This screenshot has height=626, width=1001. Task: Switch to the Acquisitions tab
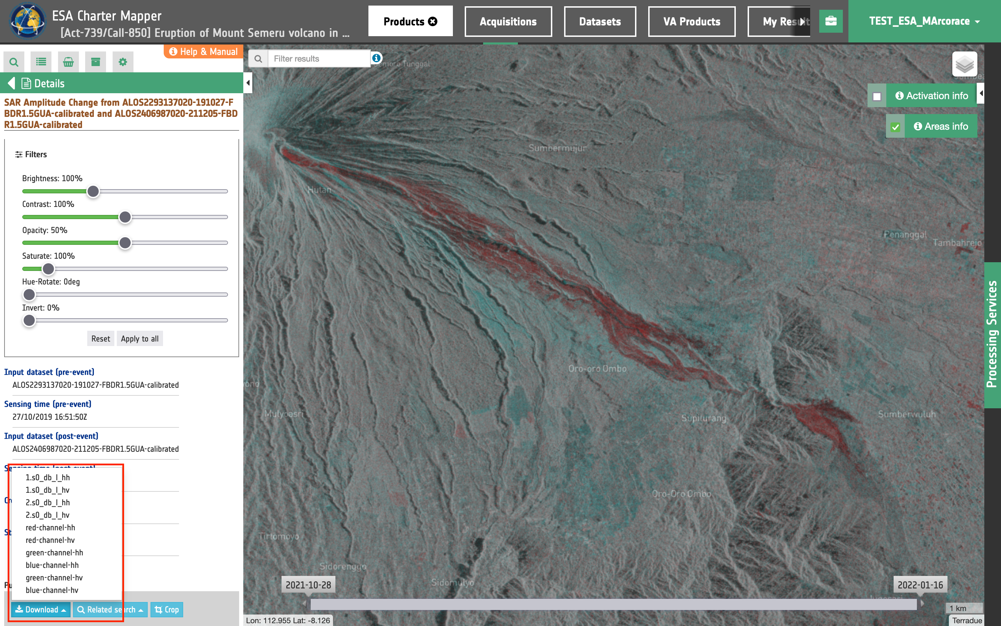[508, 22]
